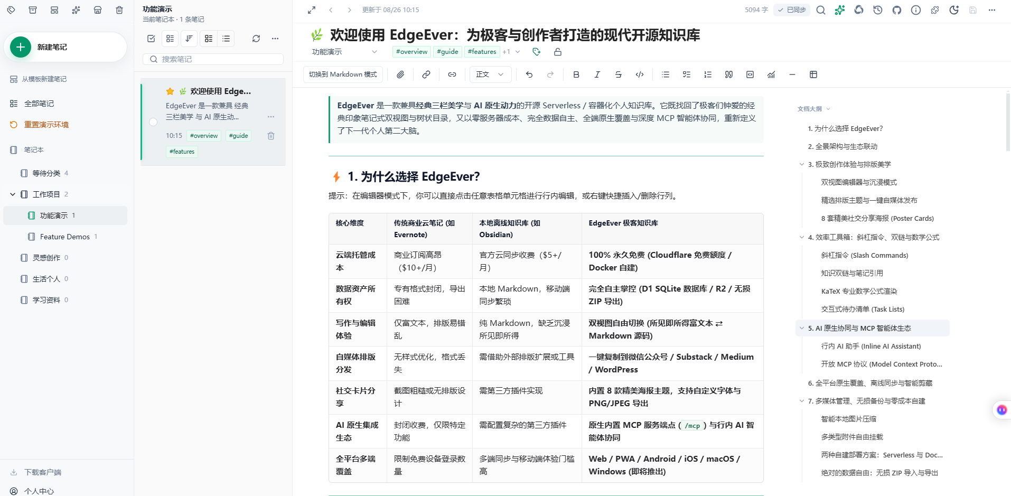
Task: Toggle multi-select checkbox mode in note list
Action: click(151, 39)
